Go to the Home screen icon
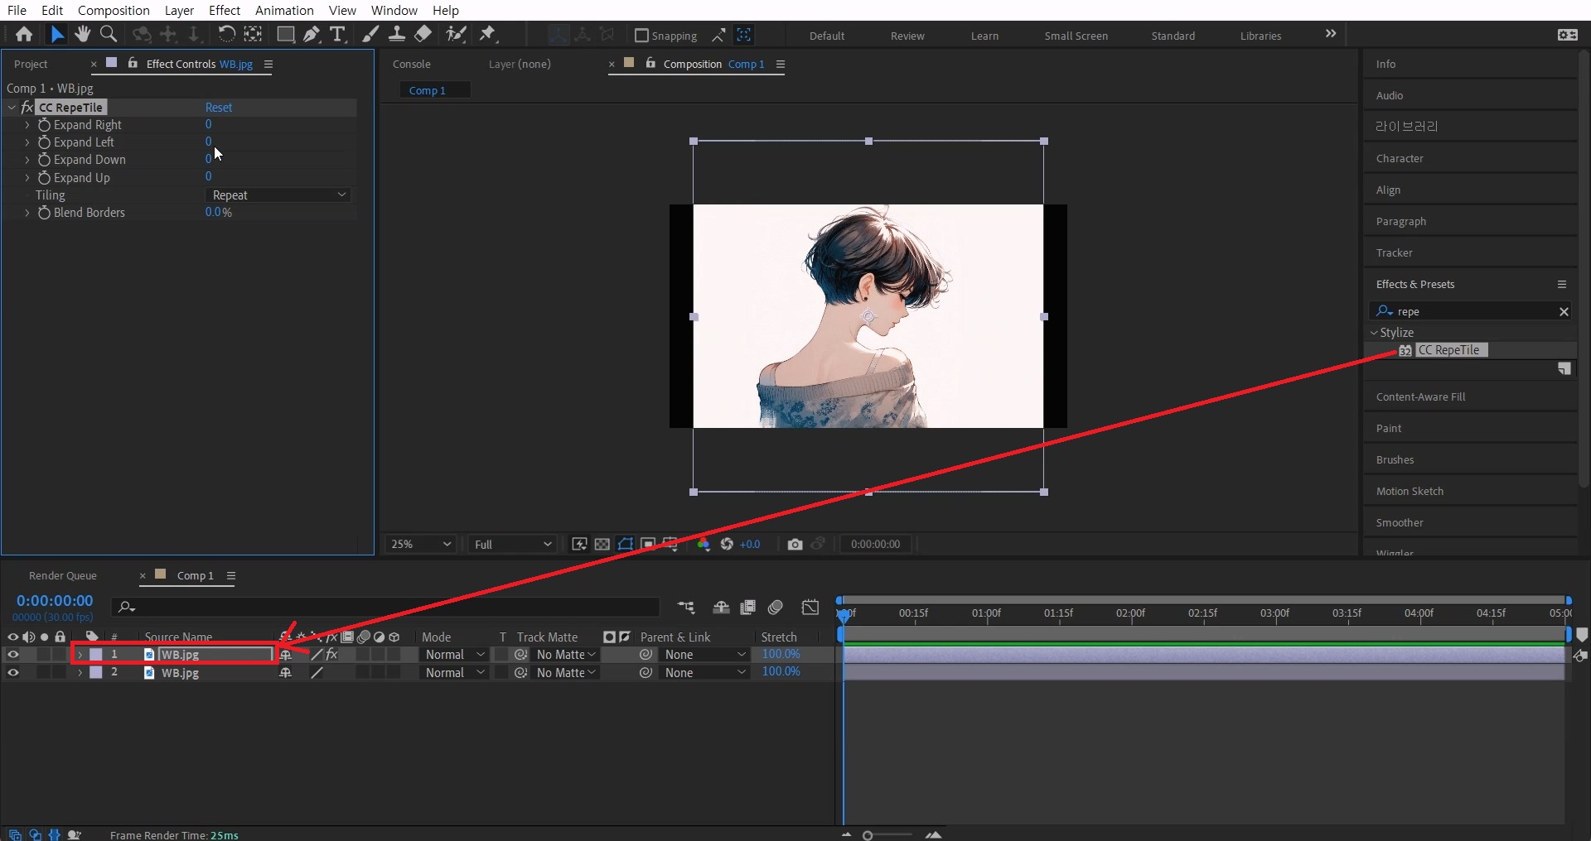The height and width of the screenshot is (841, 1591). point(24,35)
